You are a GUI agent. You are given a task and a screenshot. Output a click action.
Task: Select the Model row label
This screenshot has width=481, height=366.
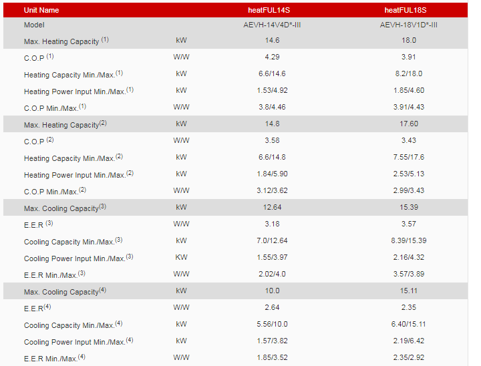coord(34,25)
